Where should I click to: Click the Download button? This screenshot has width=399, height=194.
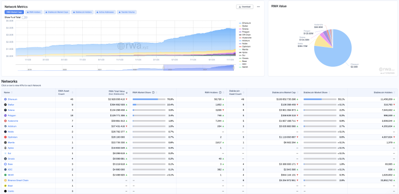(x=244, y=7)
